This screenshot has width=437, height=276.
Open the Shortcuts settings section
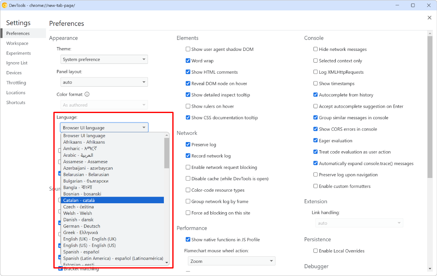[x=16, y=102]
